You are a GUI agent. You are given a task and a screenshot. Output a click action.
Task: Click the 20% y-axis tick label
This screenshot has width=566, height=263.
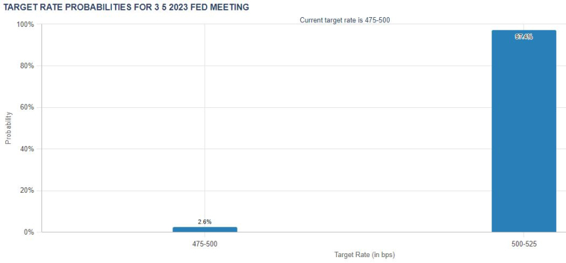coord(27,191)
